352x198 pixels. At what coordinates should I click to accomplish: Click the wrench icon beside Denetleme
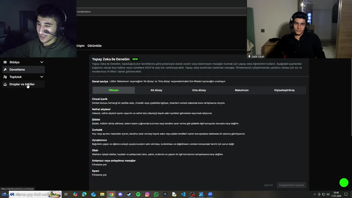click(x=5, y=70)
